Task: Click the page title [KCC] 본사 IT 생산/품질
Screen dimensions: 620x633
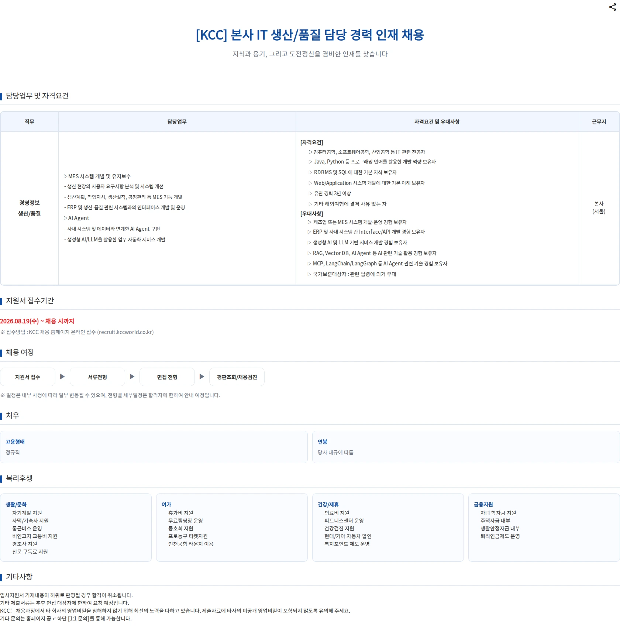Action: point(310,35)
